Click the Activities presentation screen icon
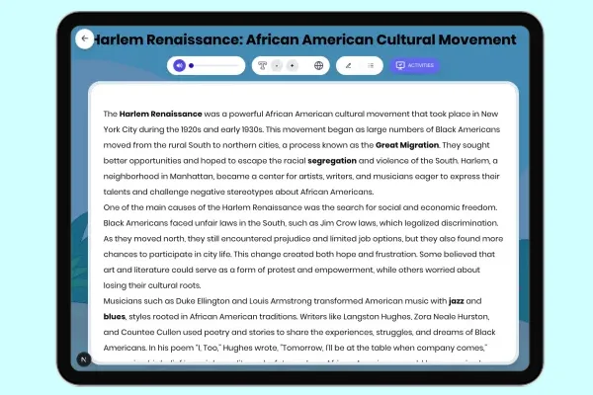593x395 pixels. point(399,66)
